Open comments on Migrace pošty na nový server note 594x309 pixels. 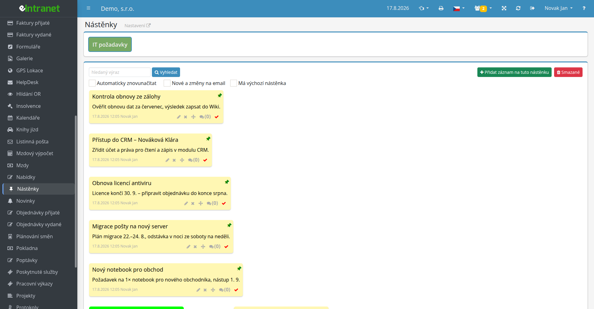pos(215,247)
